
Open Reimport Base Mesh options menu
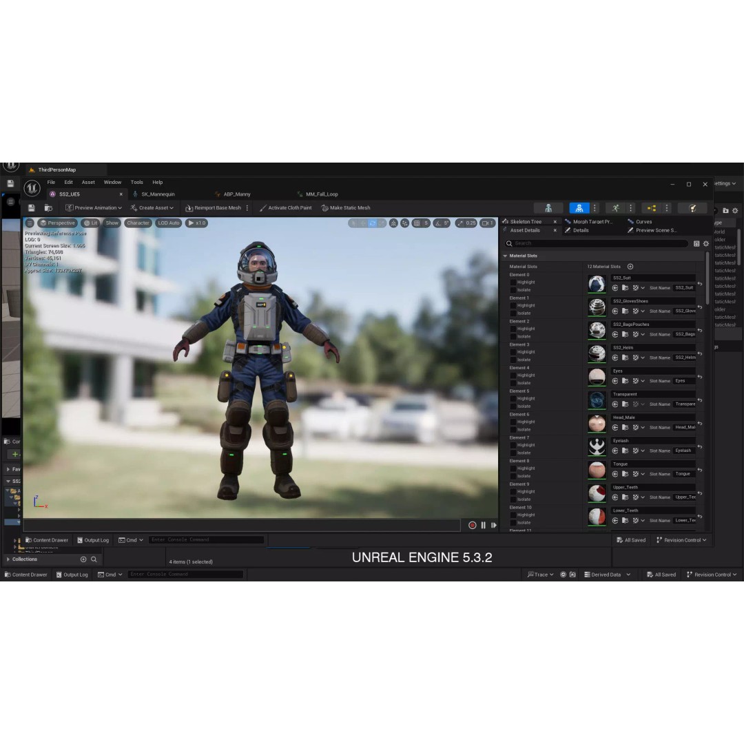click(247, 208)
